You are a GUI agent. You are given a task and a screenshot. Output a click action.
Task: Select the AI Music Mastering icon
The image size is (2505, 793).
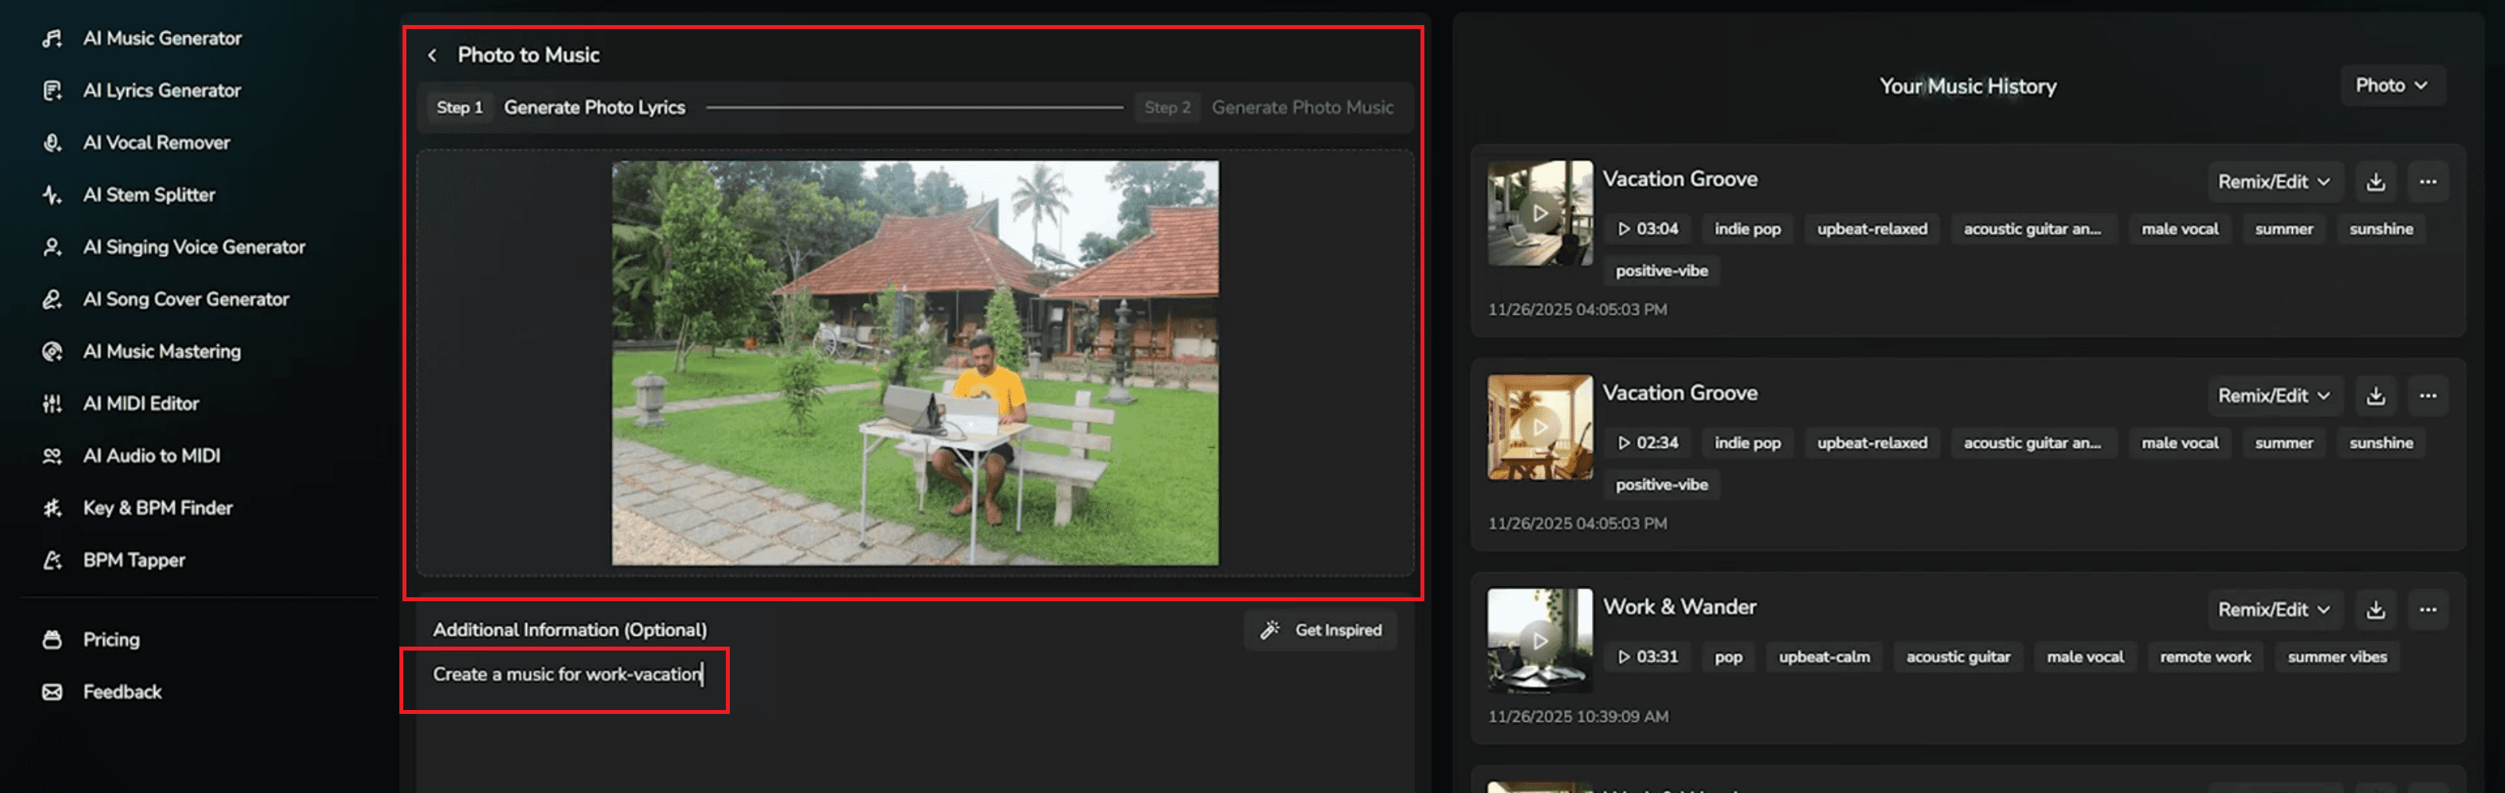coord(52,351)
